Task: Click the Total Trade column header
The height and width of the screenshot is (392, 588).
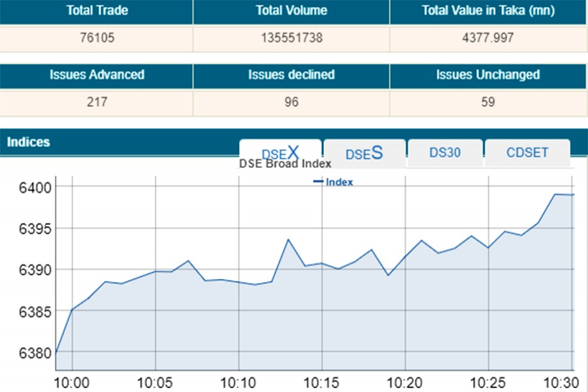Action: (97, 11)
